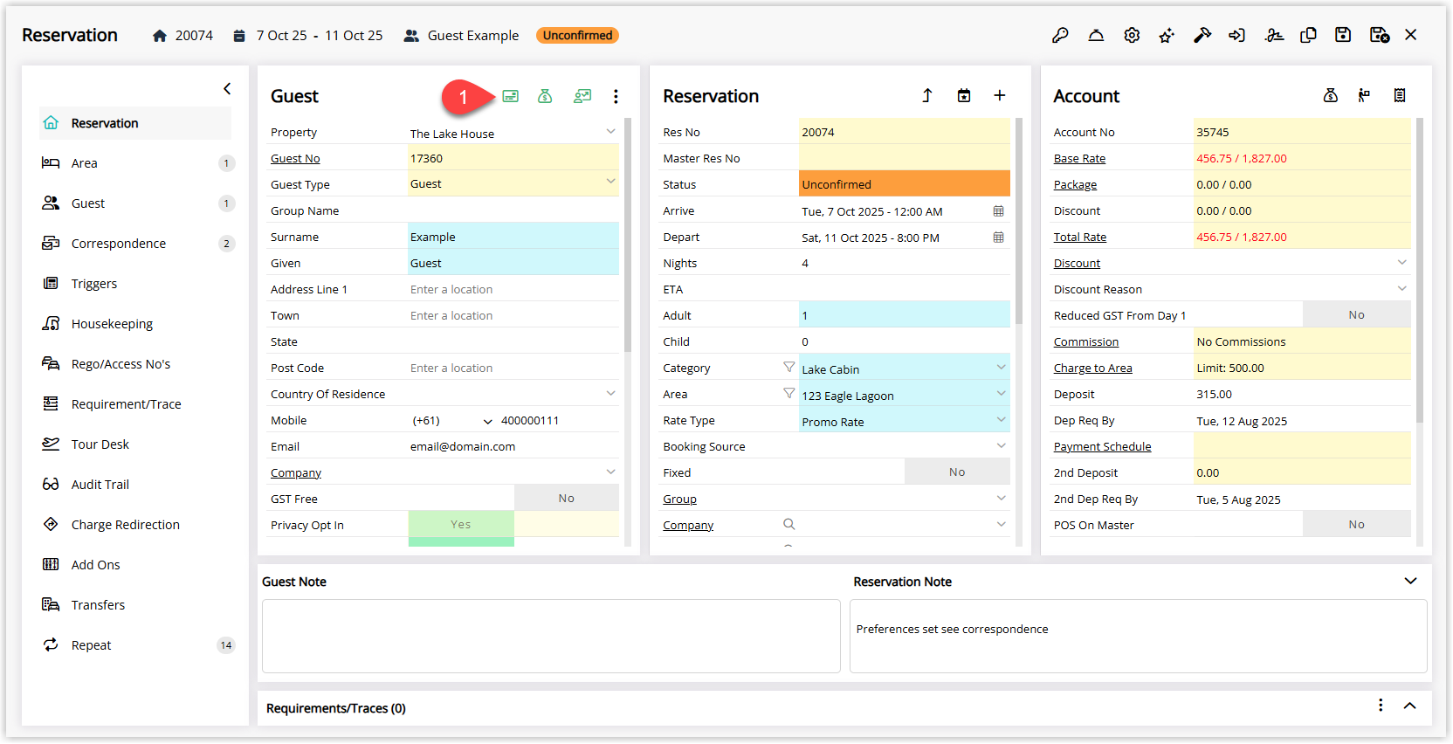Viewport: 1453px width, 744px height.
Task: Click the green card icon in Guest panel
Action: click(x=511, y=96)
